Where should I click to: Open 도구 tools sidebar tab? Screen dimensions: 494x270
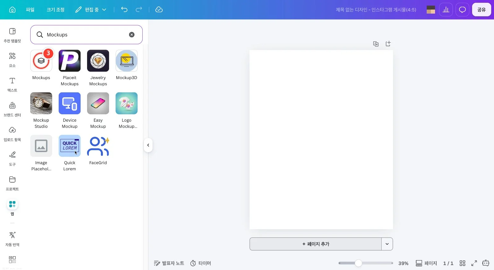12,159
